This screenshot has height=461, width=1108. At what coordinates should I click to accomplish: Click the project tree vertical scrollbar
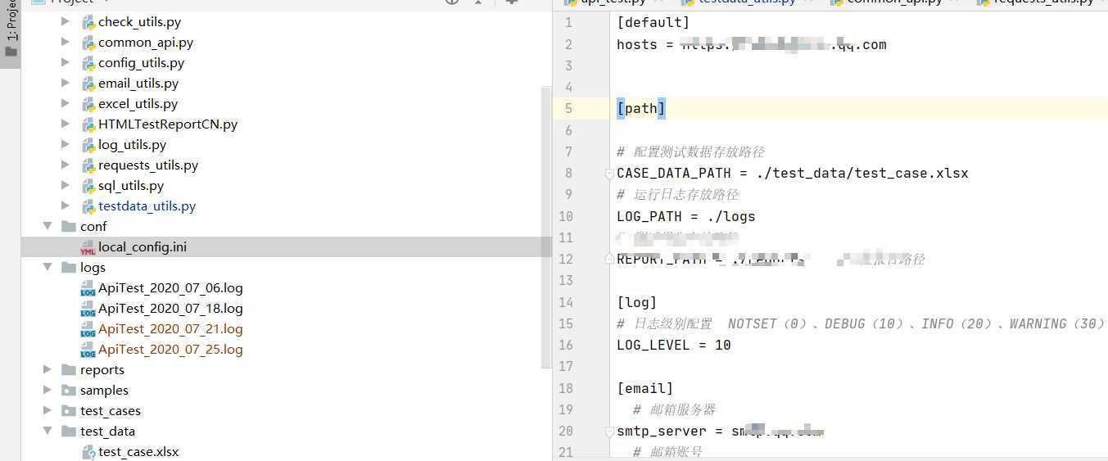pos(546,227)
